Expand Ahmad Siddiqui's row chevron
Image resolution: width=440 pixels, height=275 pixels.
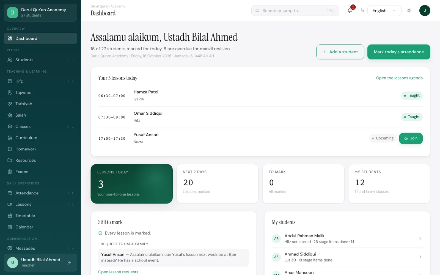pyautogui.click(x=420, y=257)
